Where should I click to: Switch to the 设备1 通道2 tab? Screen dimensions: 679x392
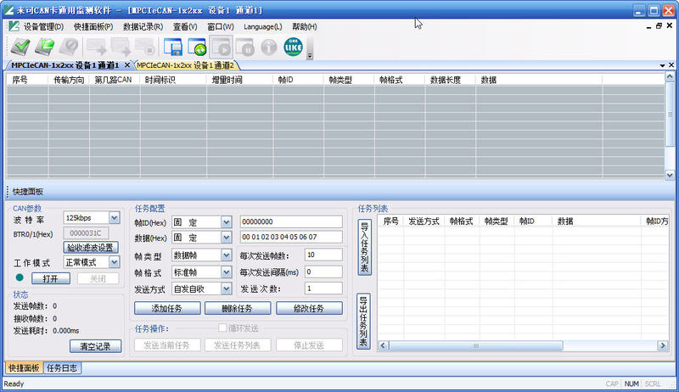186,65
